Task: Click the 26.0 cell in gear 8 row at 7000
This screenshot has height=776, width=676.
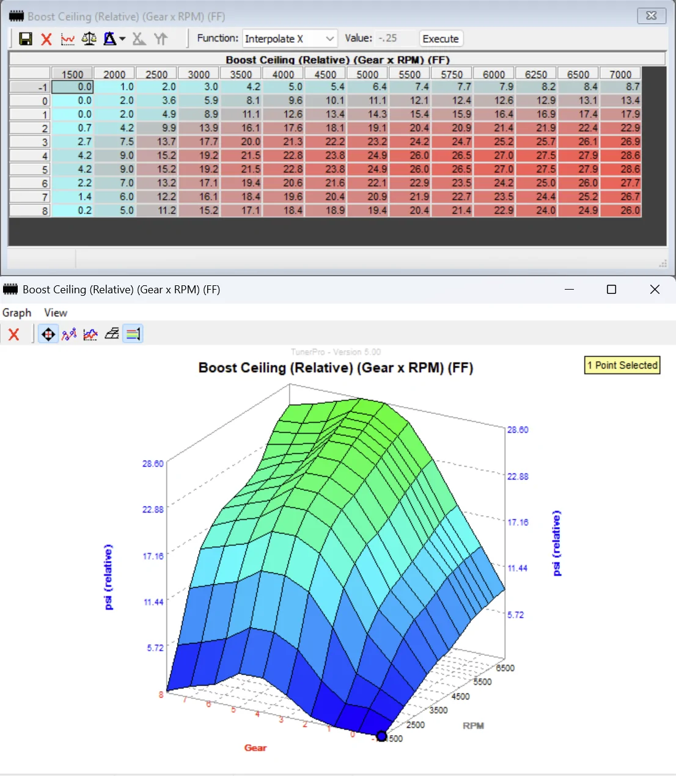Action: [x=620, y=211]
